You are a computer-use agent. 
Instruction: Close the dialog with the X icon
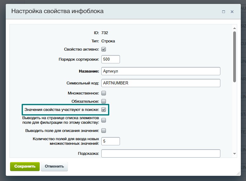click(x=232, y=12)
